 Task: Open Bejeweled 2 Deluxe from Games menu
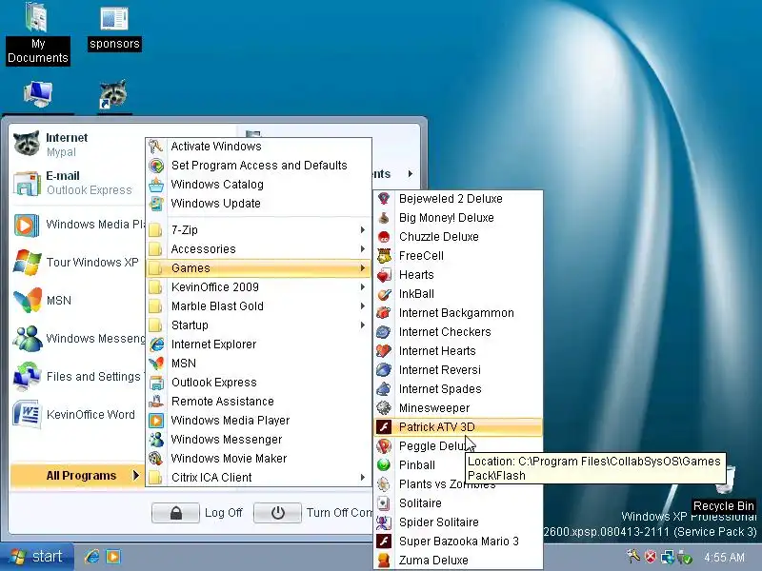[457, 199]
